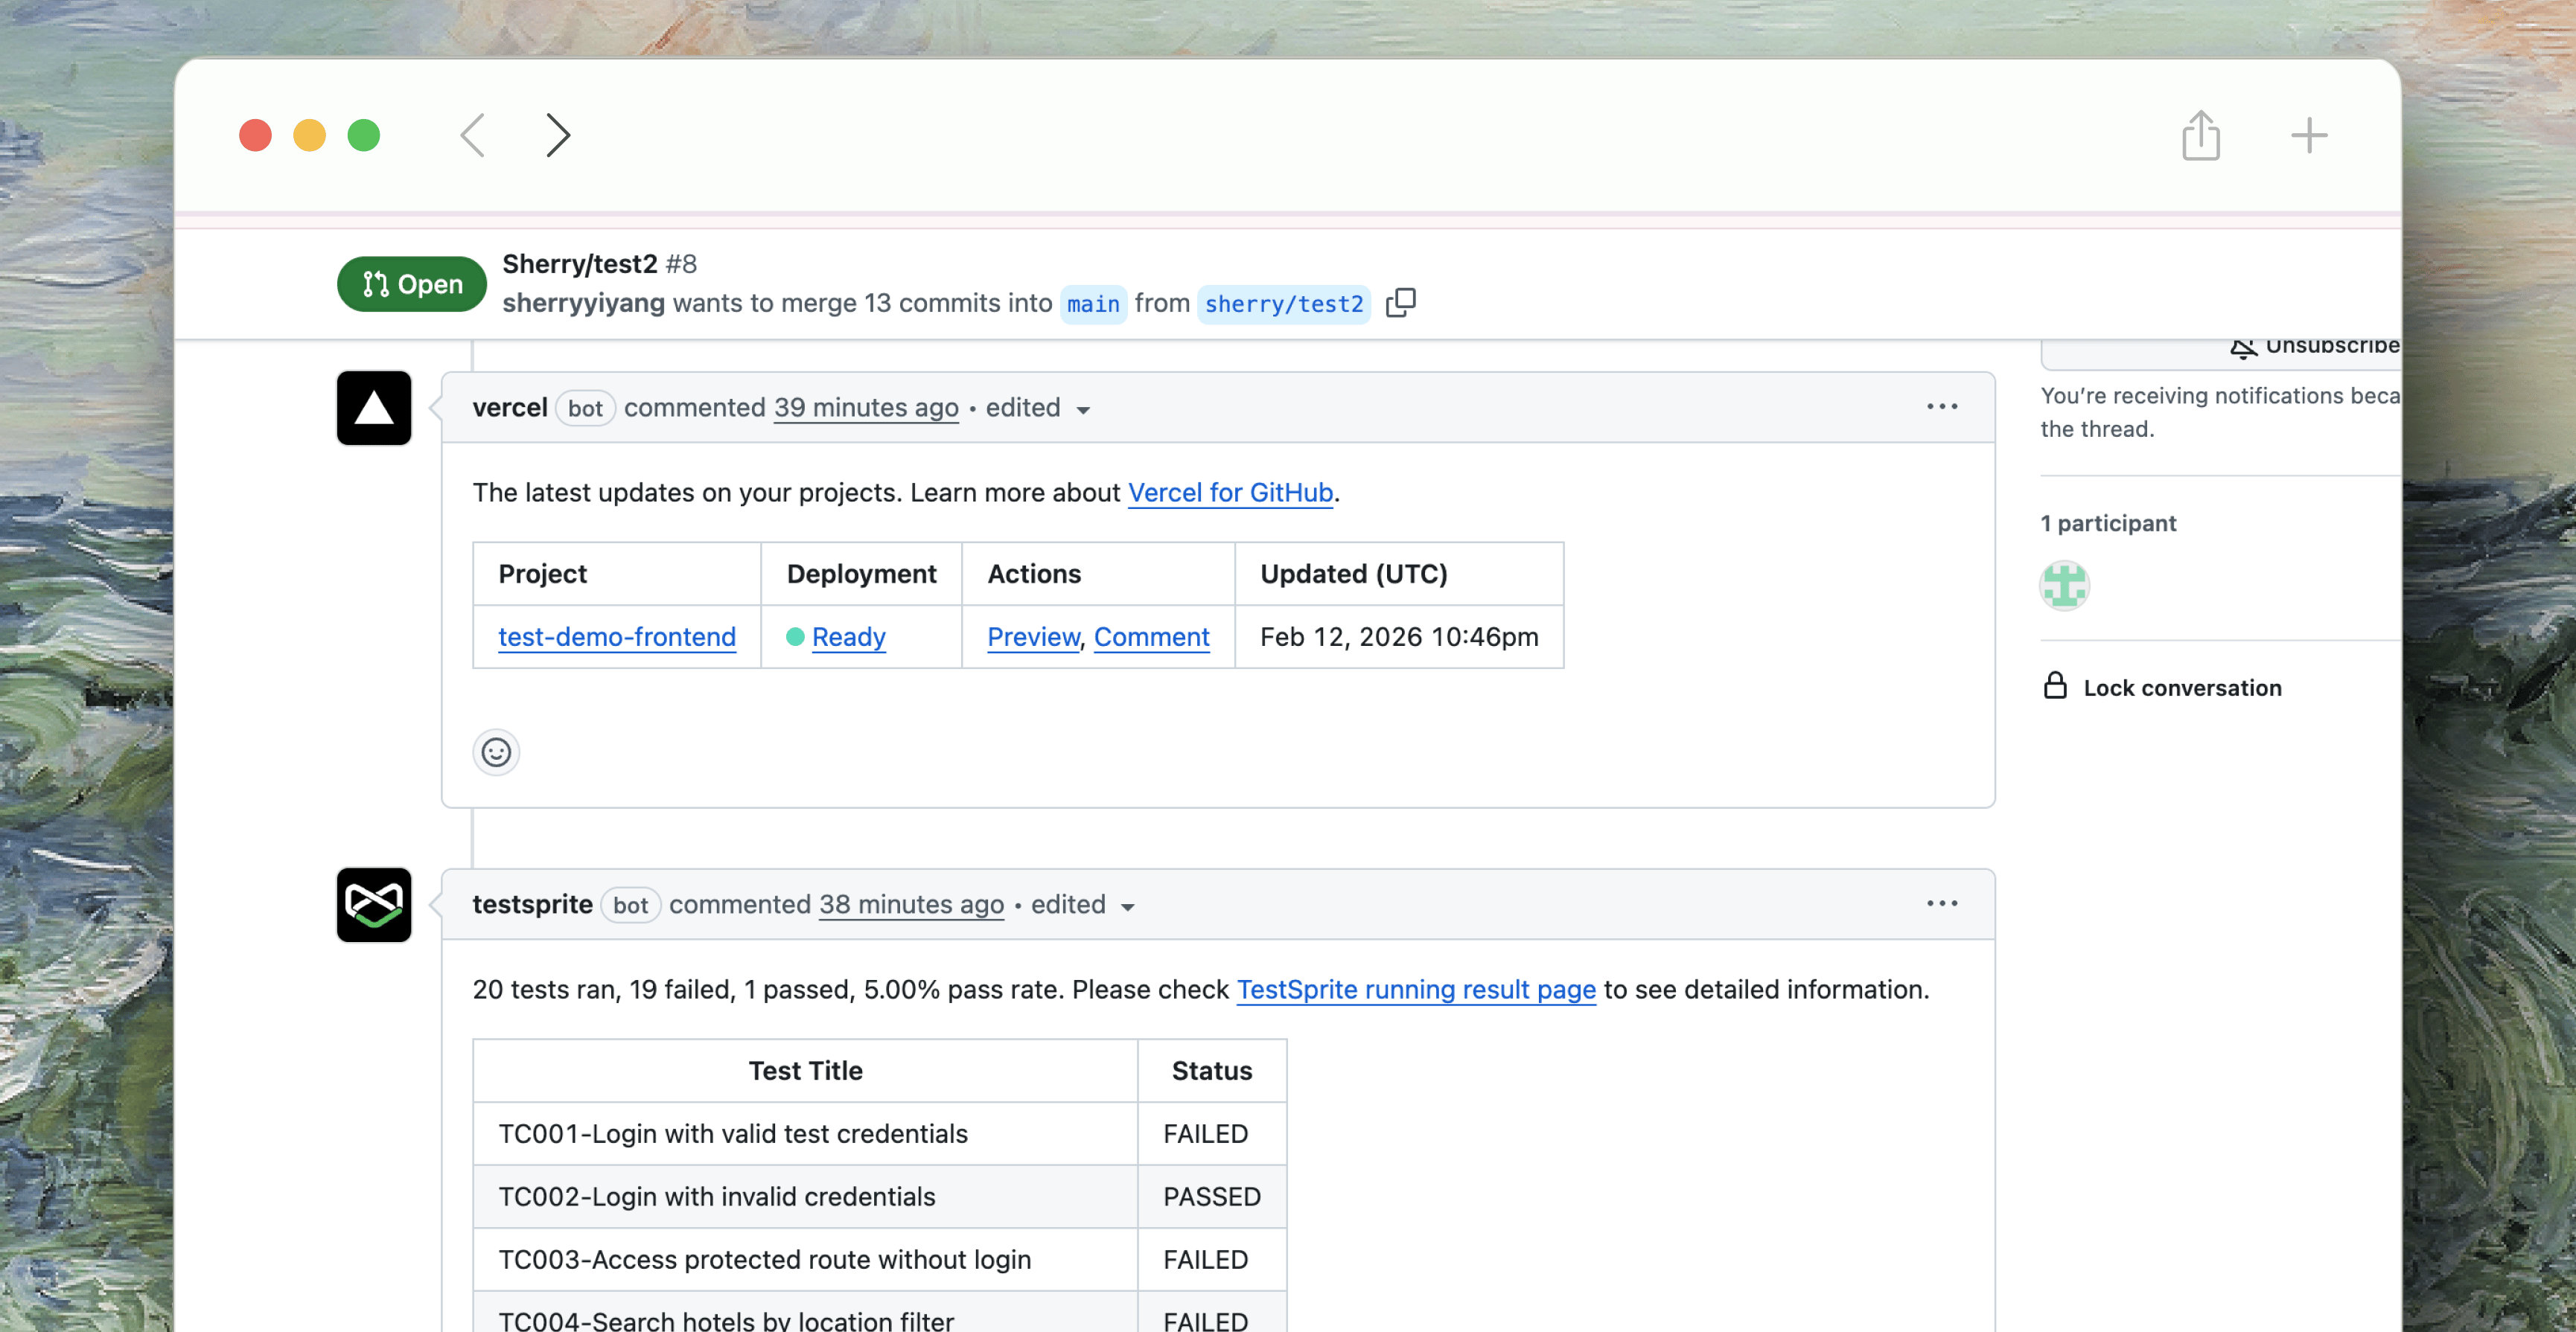Click the green Open status badge
2576x1332 pixels.
(412, 284)
